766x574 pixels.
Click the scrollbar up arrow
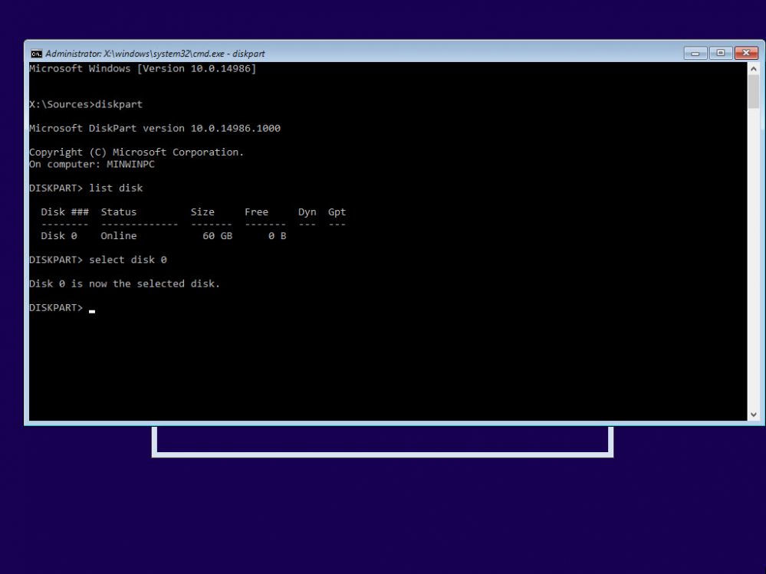point(753,69)
